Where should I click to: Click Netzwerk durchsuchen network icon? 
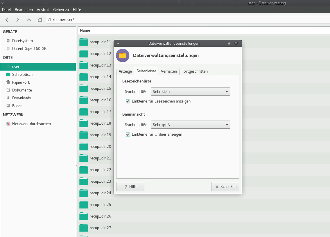coord(8,124)
